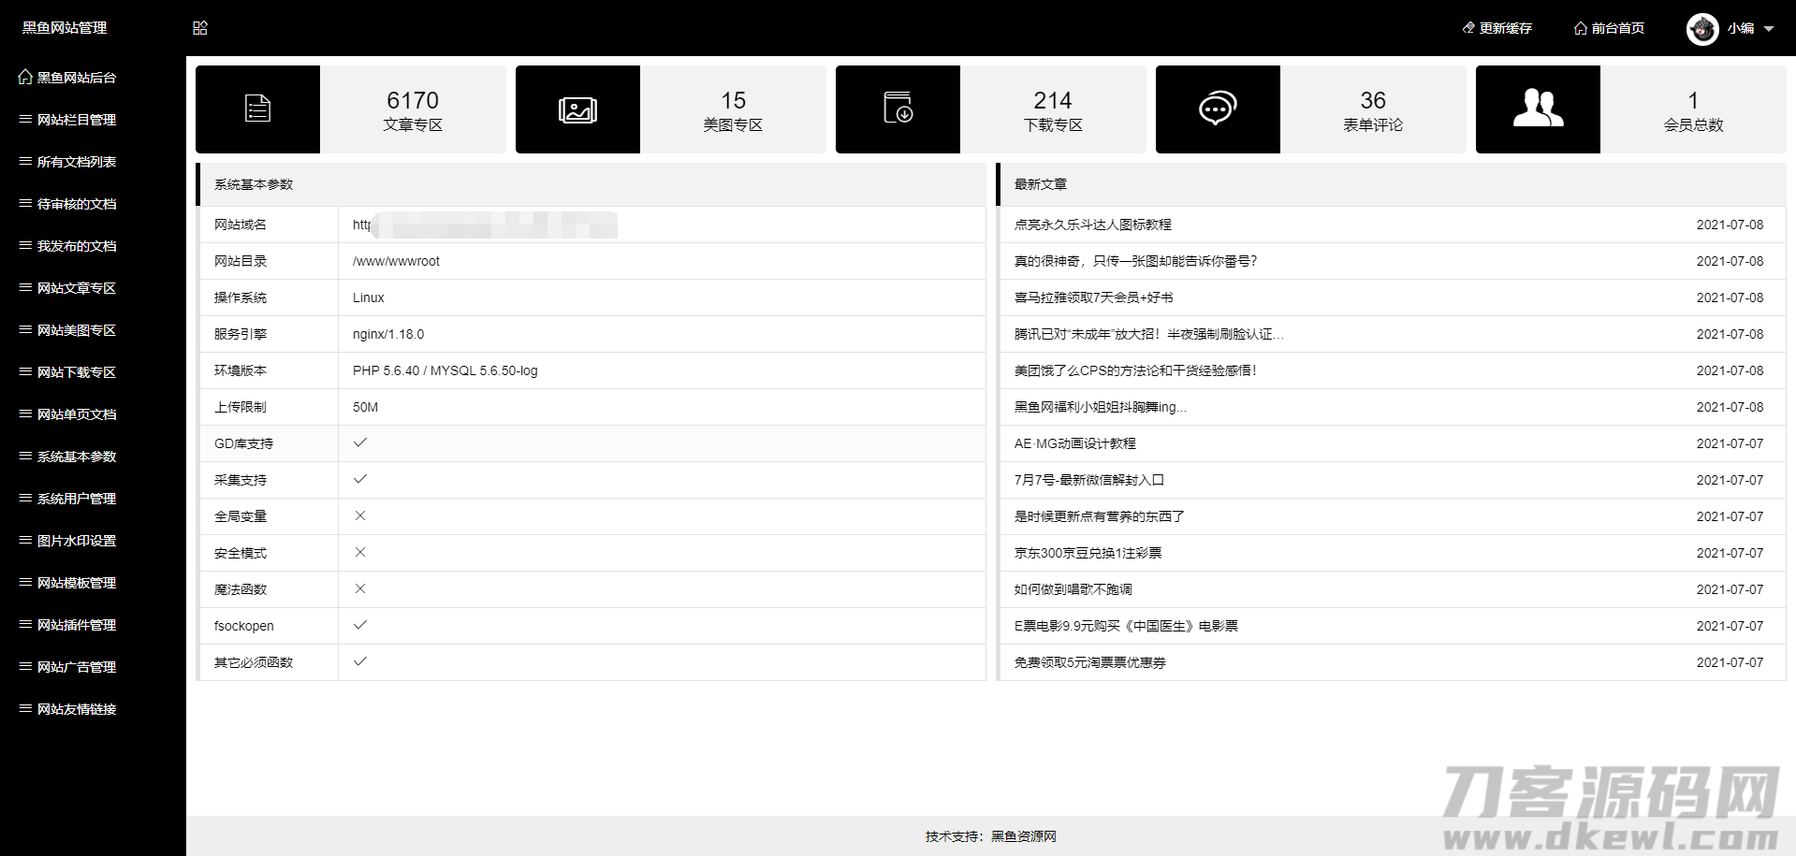Click the image gallery icon tile
This screenshot has width=1796, height=856.
577,109
